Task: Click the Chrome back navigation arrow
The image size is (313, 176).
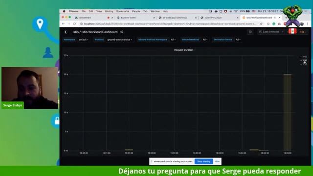Action: (63, 24)
